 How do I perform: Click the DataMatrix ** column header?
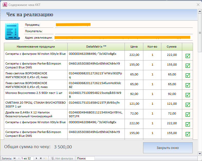click(96, 47)
